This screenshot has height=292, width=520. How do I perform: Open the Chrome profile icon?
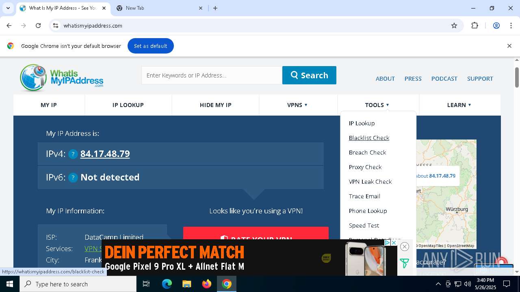point(496,26)
